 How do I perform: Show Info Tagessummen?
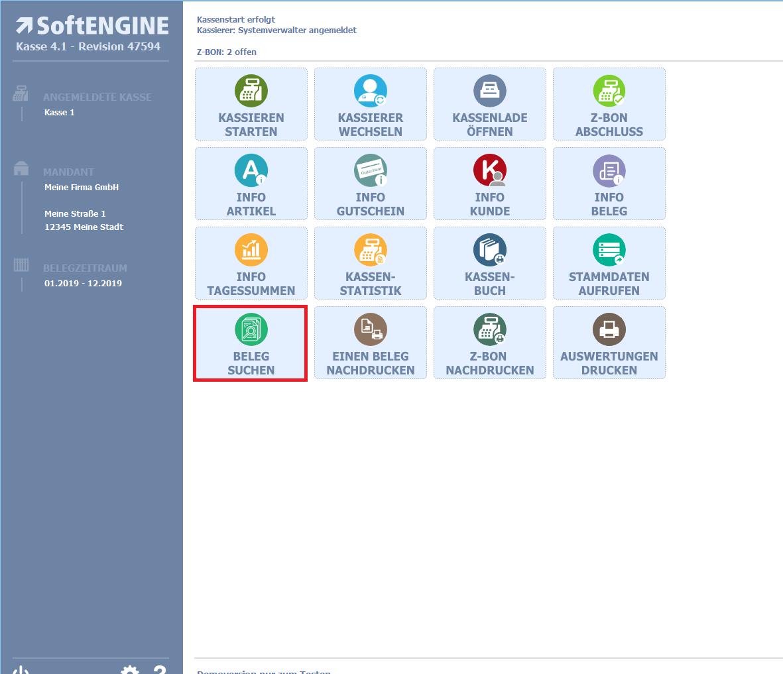[x=251, y=263]
